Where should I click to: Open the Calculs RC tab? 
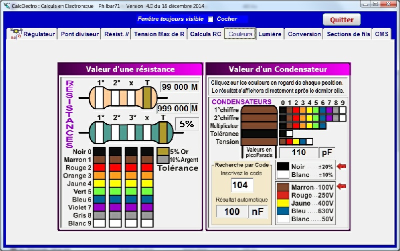tap(205, 34)
